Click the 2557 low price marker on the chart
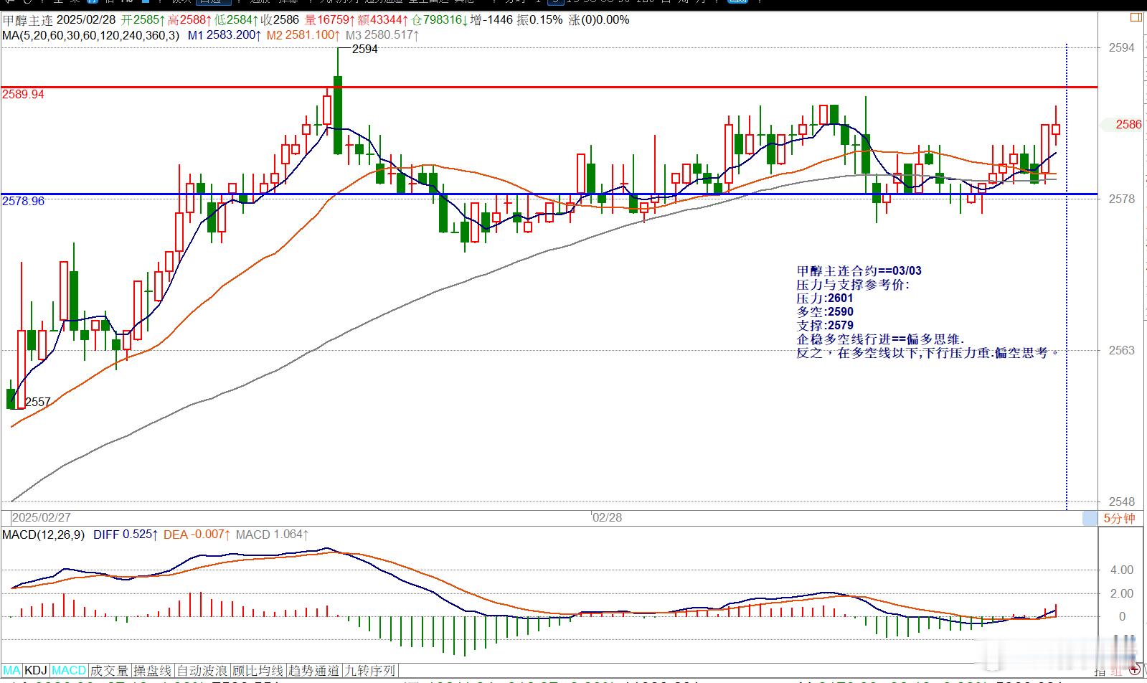The height and width of the screenshot is (683, 1147). click(38, 402)
